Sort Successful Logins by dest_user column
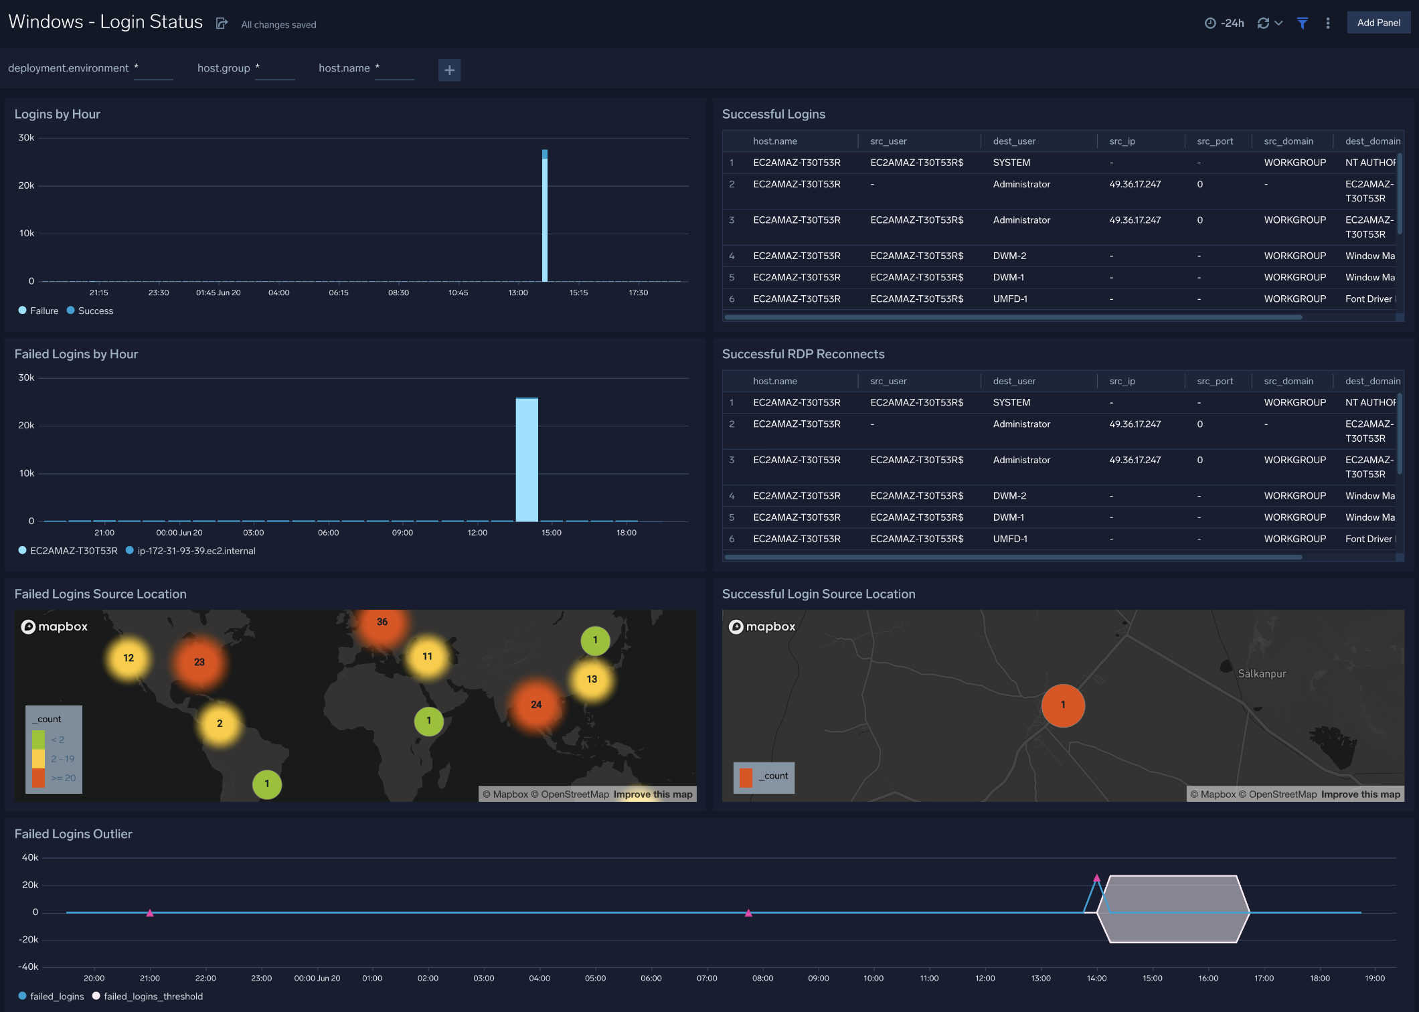This screenshot has width=1419, height=1012. click(1014, 141)
